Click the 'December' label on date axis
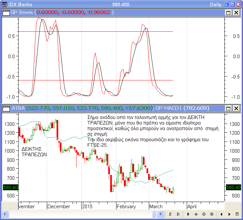Screen dimensions: 243x220 (x=59, y=207)
